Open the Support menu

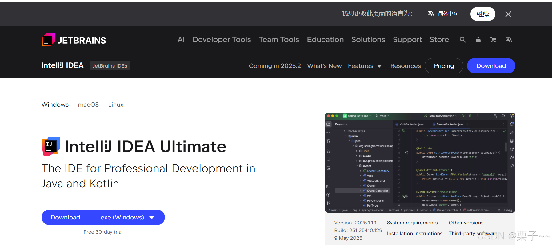[407, 40]
